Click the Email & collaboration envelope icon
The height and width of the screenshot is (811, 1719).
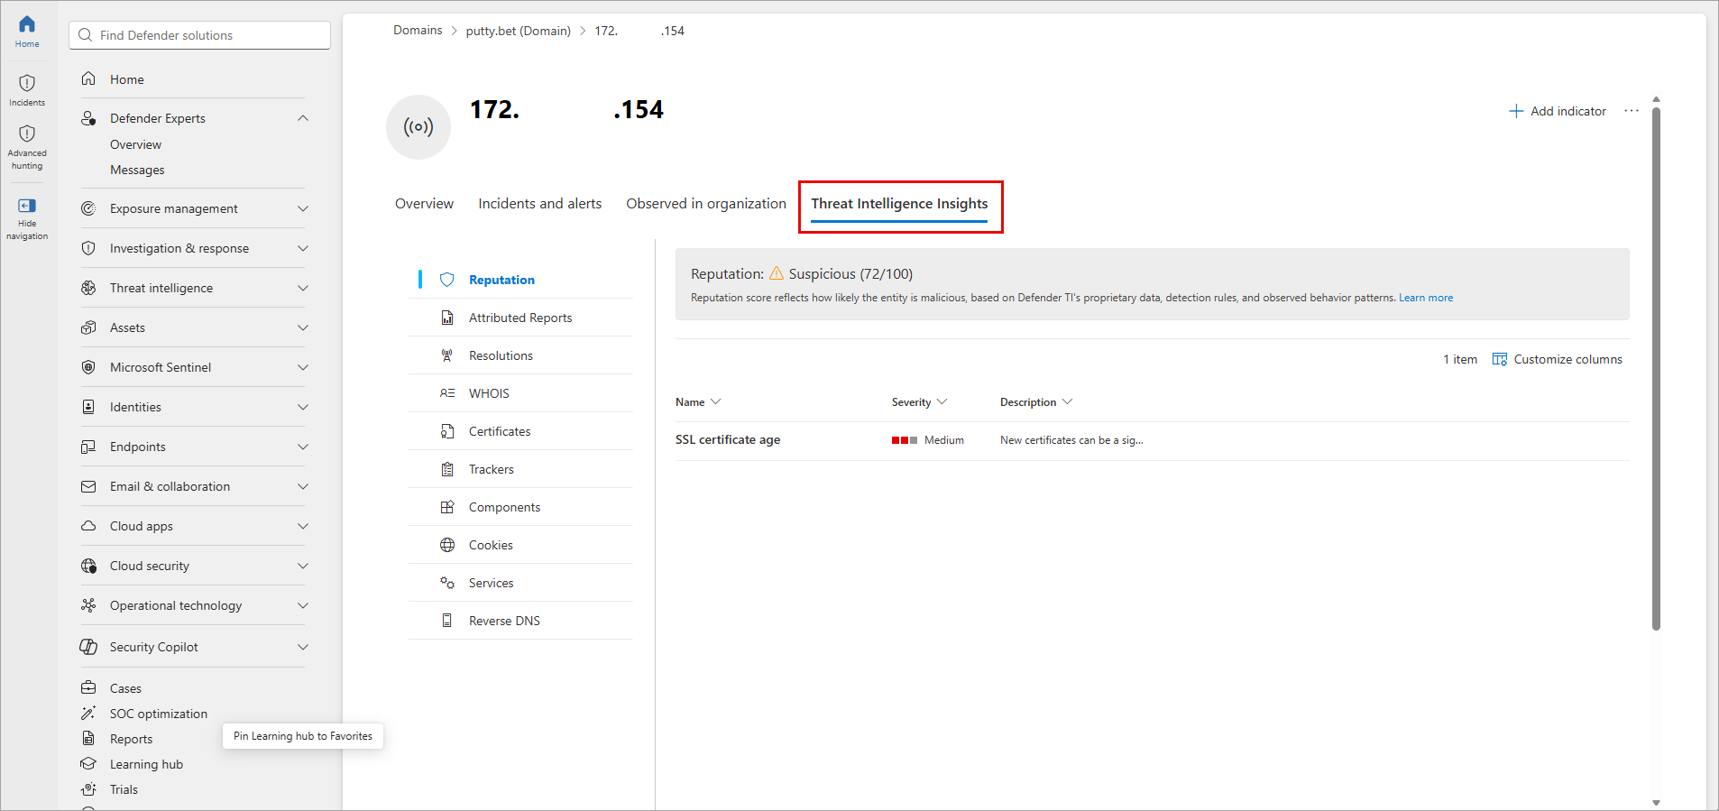88,486
